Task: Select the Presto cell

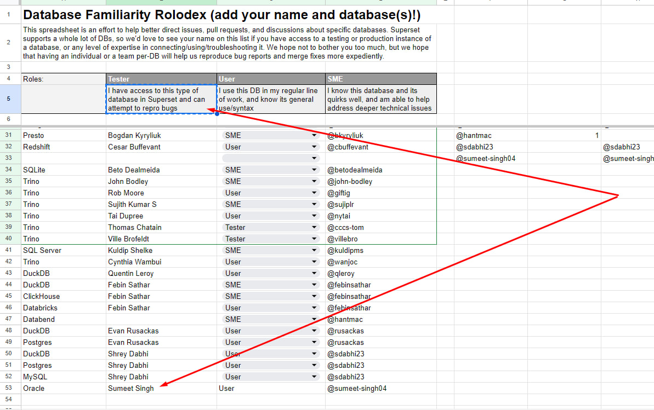Action: point(64,135)
